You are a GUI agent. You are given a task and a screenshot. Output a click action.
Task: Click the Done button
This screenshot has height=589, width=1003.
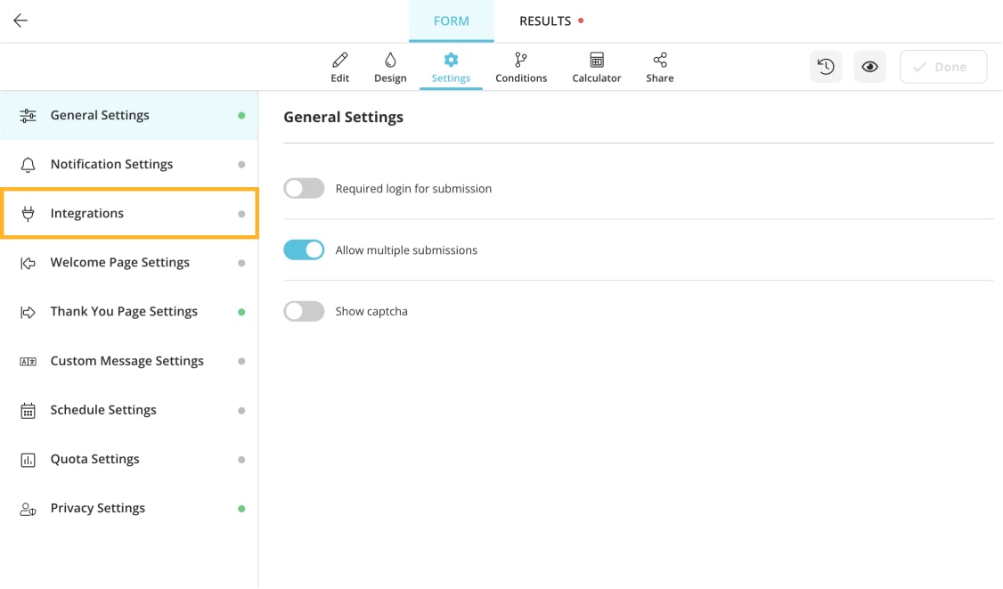click(943, 66)
